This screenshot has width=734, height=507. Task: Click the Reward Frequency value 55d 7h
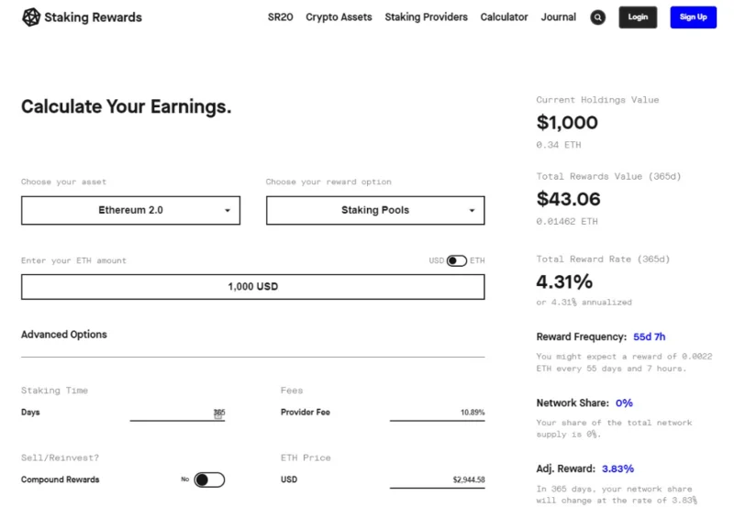tap(650, 336)
